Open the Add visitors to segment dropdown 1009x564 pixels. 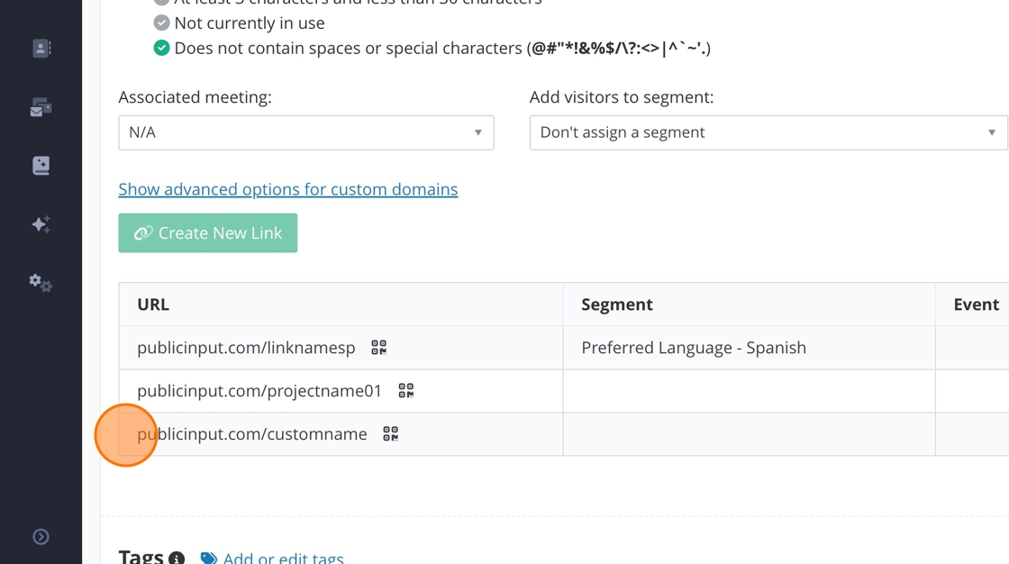(768, 132)
